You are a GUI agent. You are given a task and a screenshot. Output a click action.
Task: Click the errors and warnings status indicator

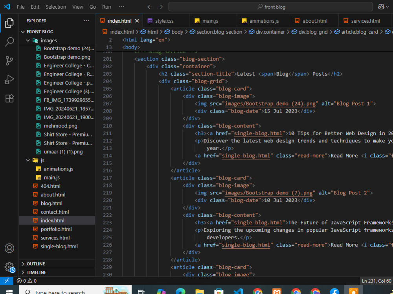click(27, 281)
